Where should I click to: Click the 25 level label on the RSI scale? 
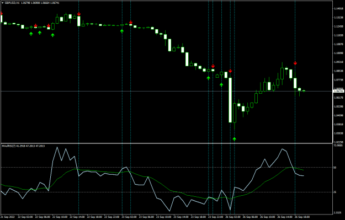pos(335,192)
